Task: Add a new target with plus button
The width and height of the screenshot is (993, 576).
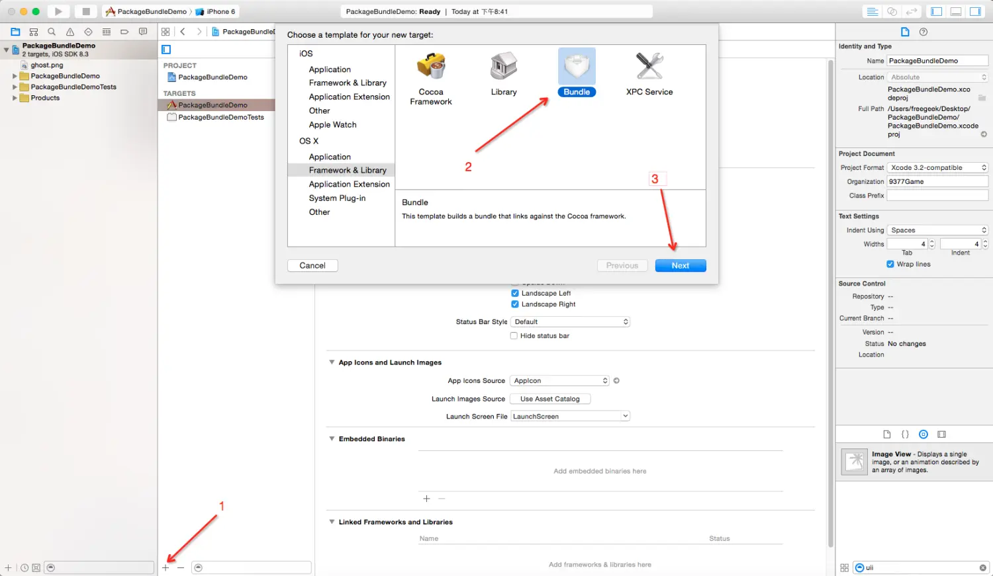Action: [165, 567]
